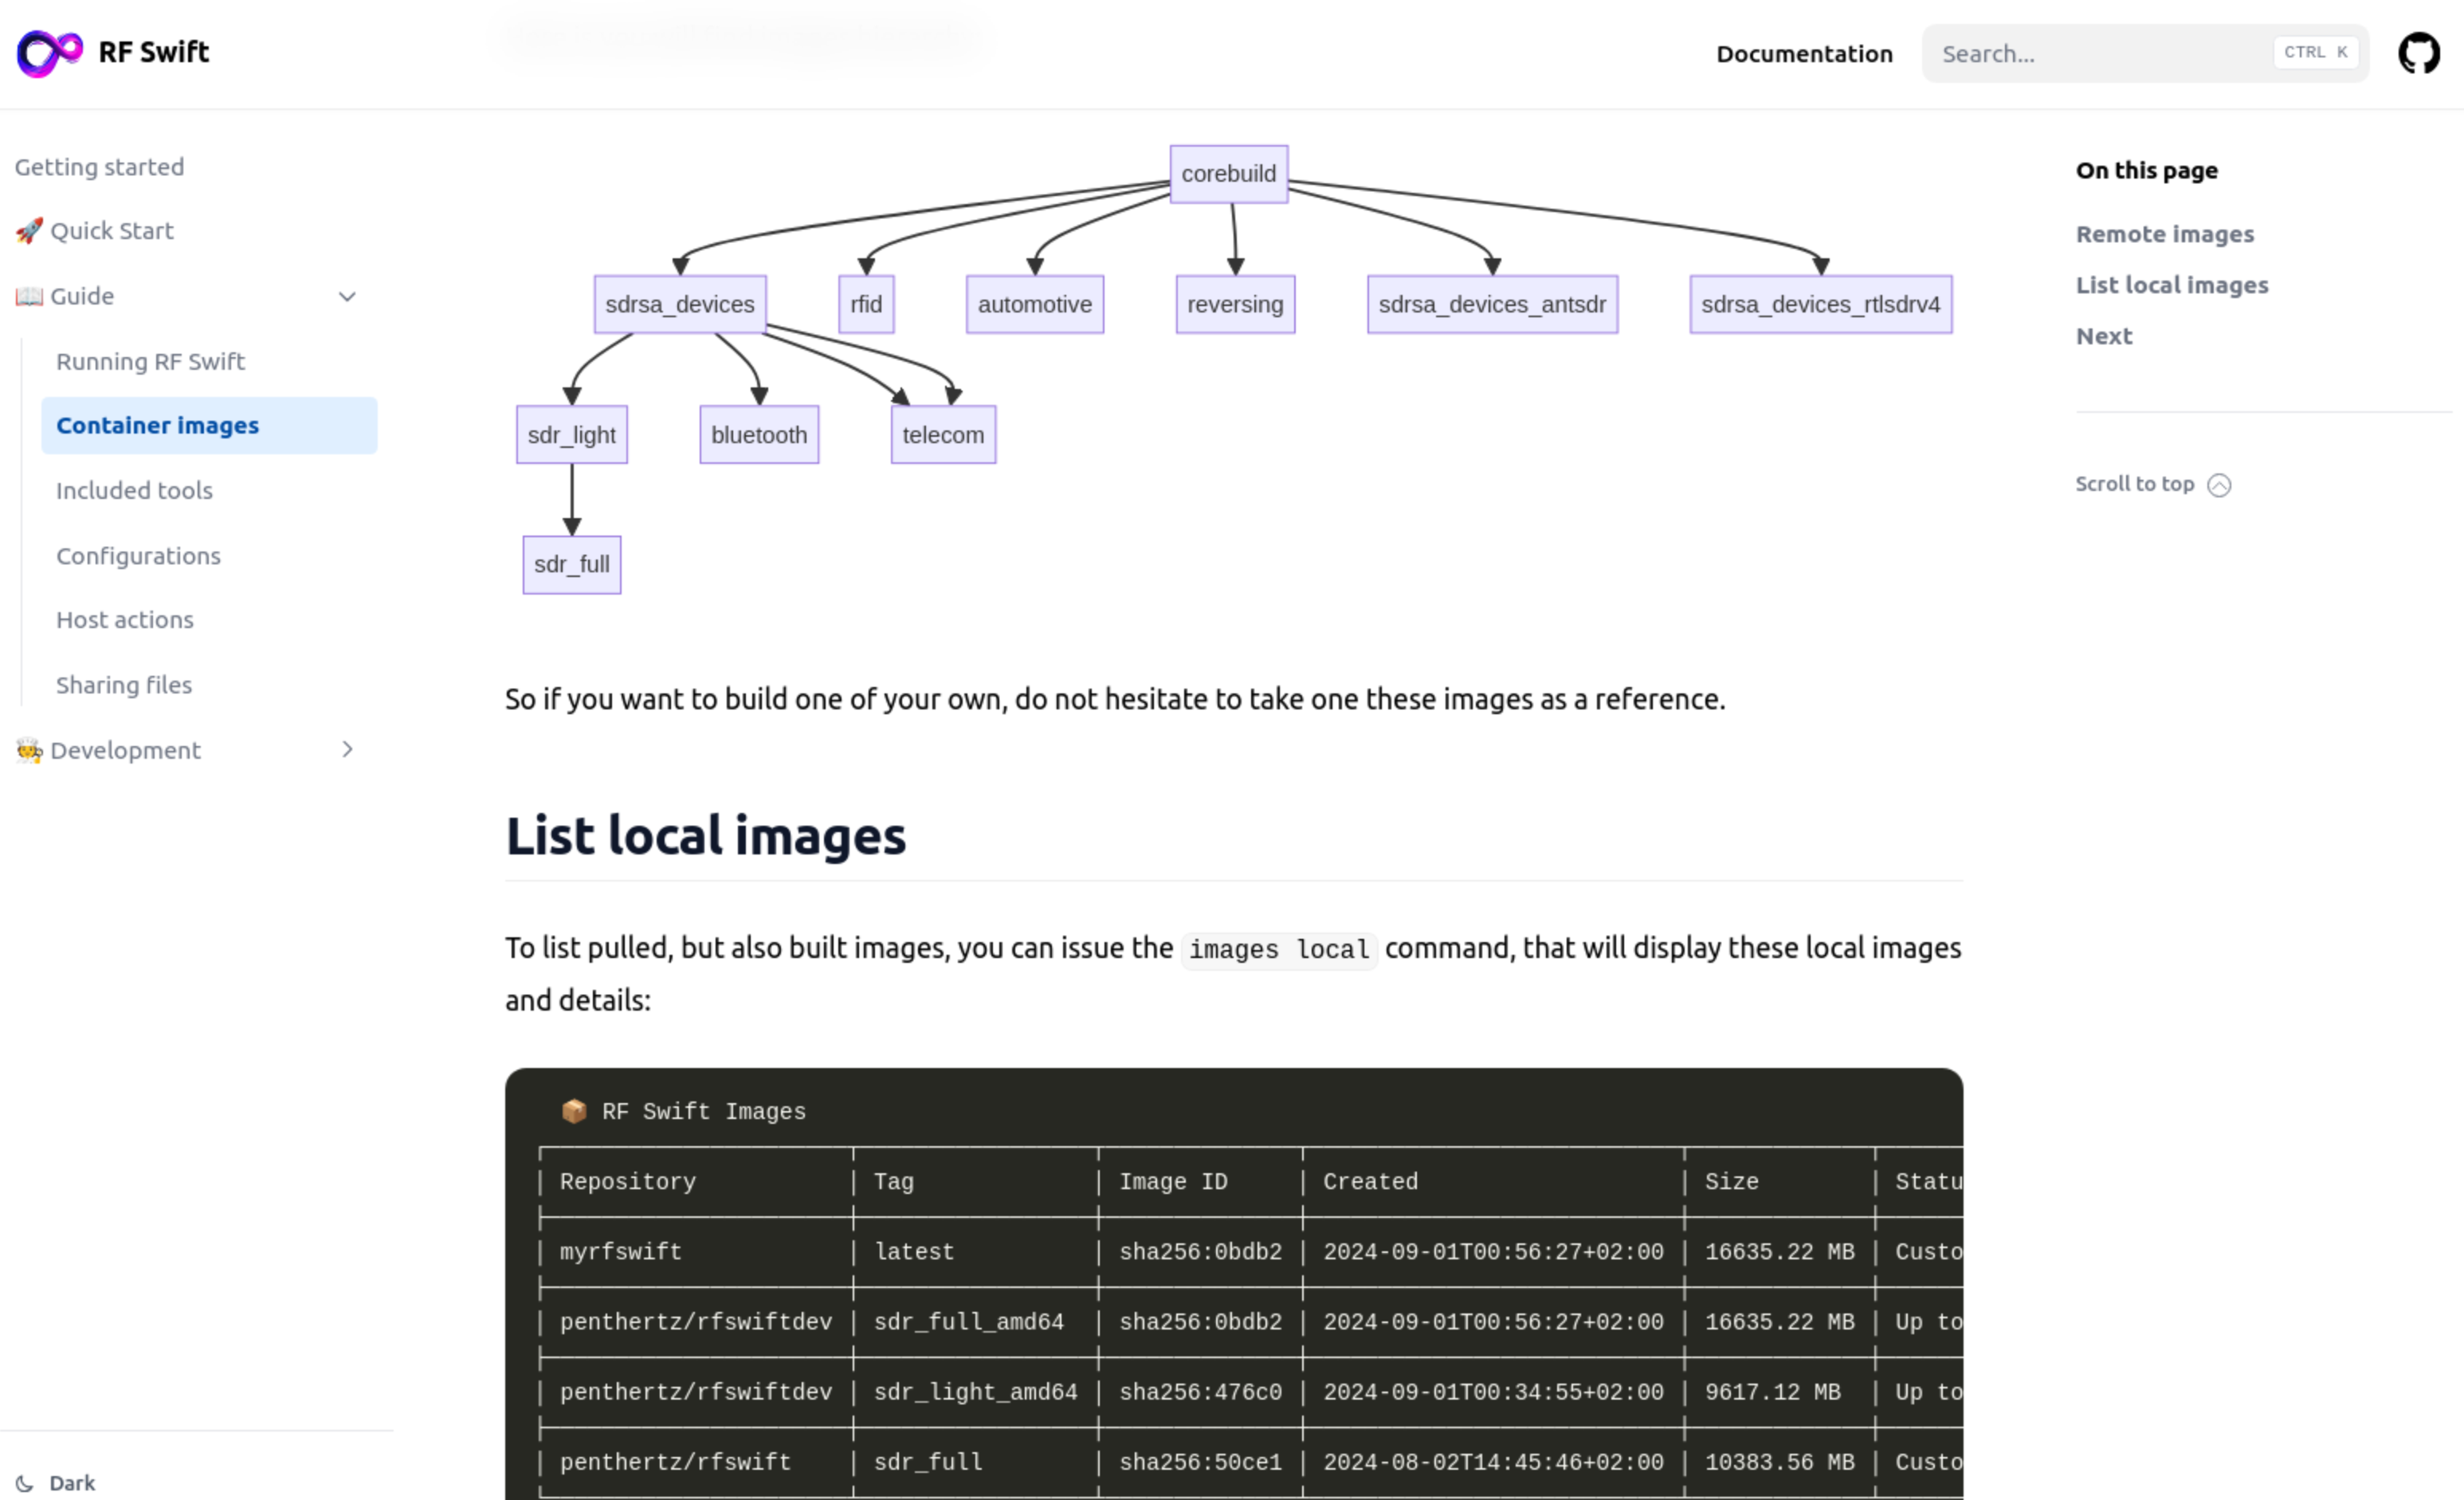Click the CTRL K search shortcut toggle
Viewport: 2464px width, 1500px height.
[2314, 53]
